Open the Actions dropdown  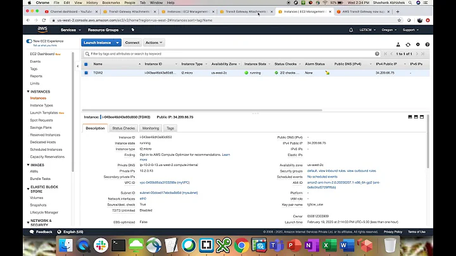coord(154,42)
